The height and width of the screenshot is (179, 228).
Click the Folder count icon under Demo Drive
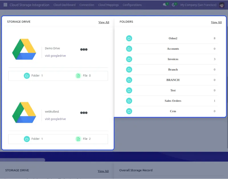(27, 76)
